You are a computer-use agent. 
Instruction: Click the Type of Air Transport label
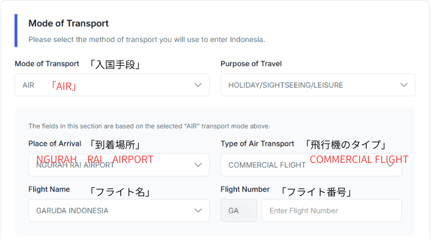point(258,144)
